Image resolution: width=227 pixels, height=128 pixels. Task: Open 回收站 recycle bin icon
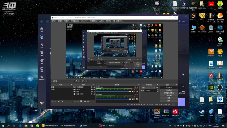(x=211, y=29)
